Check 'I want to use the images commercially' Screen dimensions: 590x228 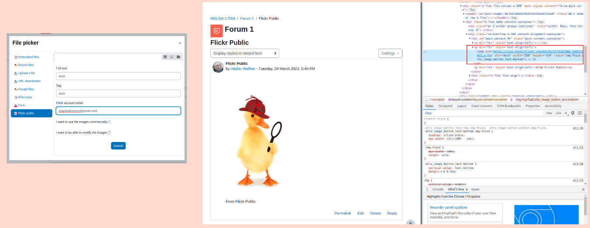pos(109,122)
